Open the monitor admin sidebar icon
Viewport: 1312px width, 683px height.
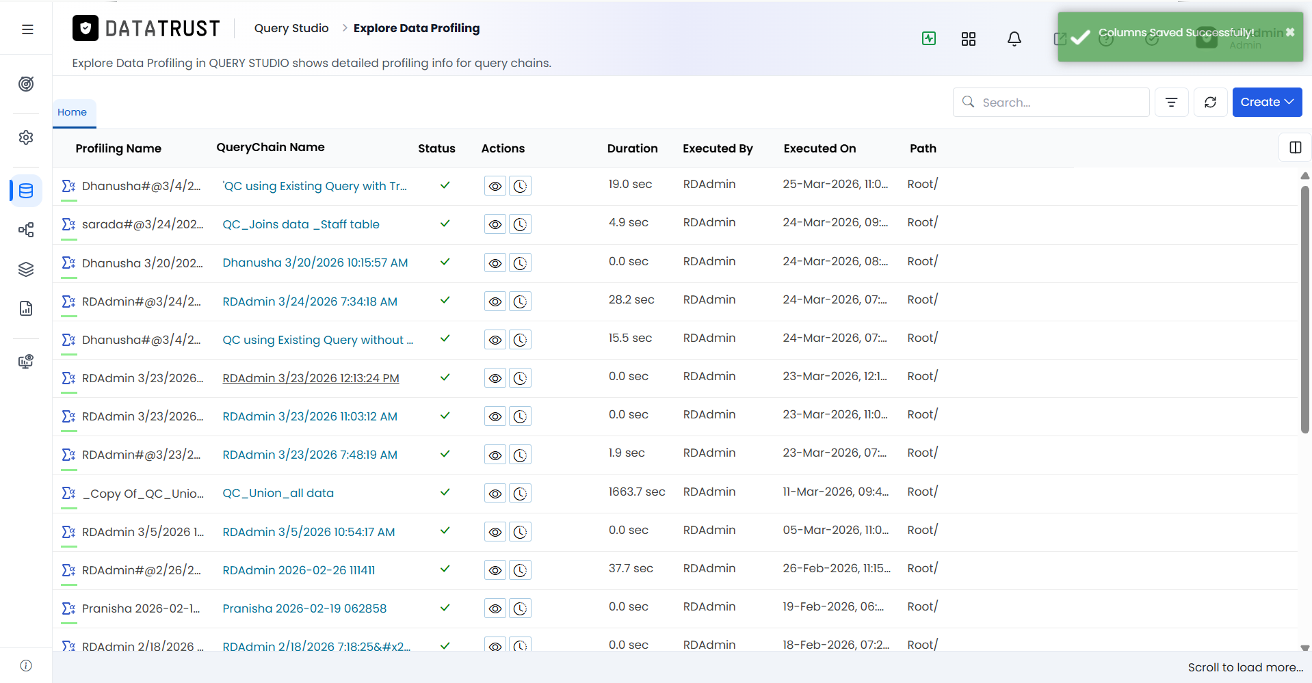[26, 362]
